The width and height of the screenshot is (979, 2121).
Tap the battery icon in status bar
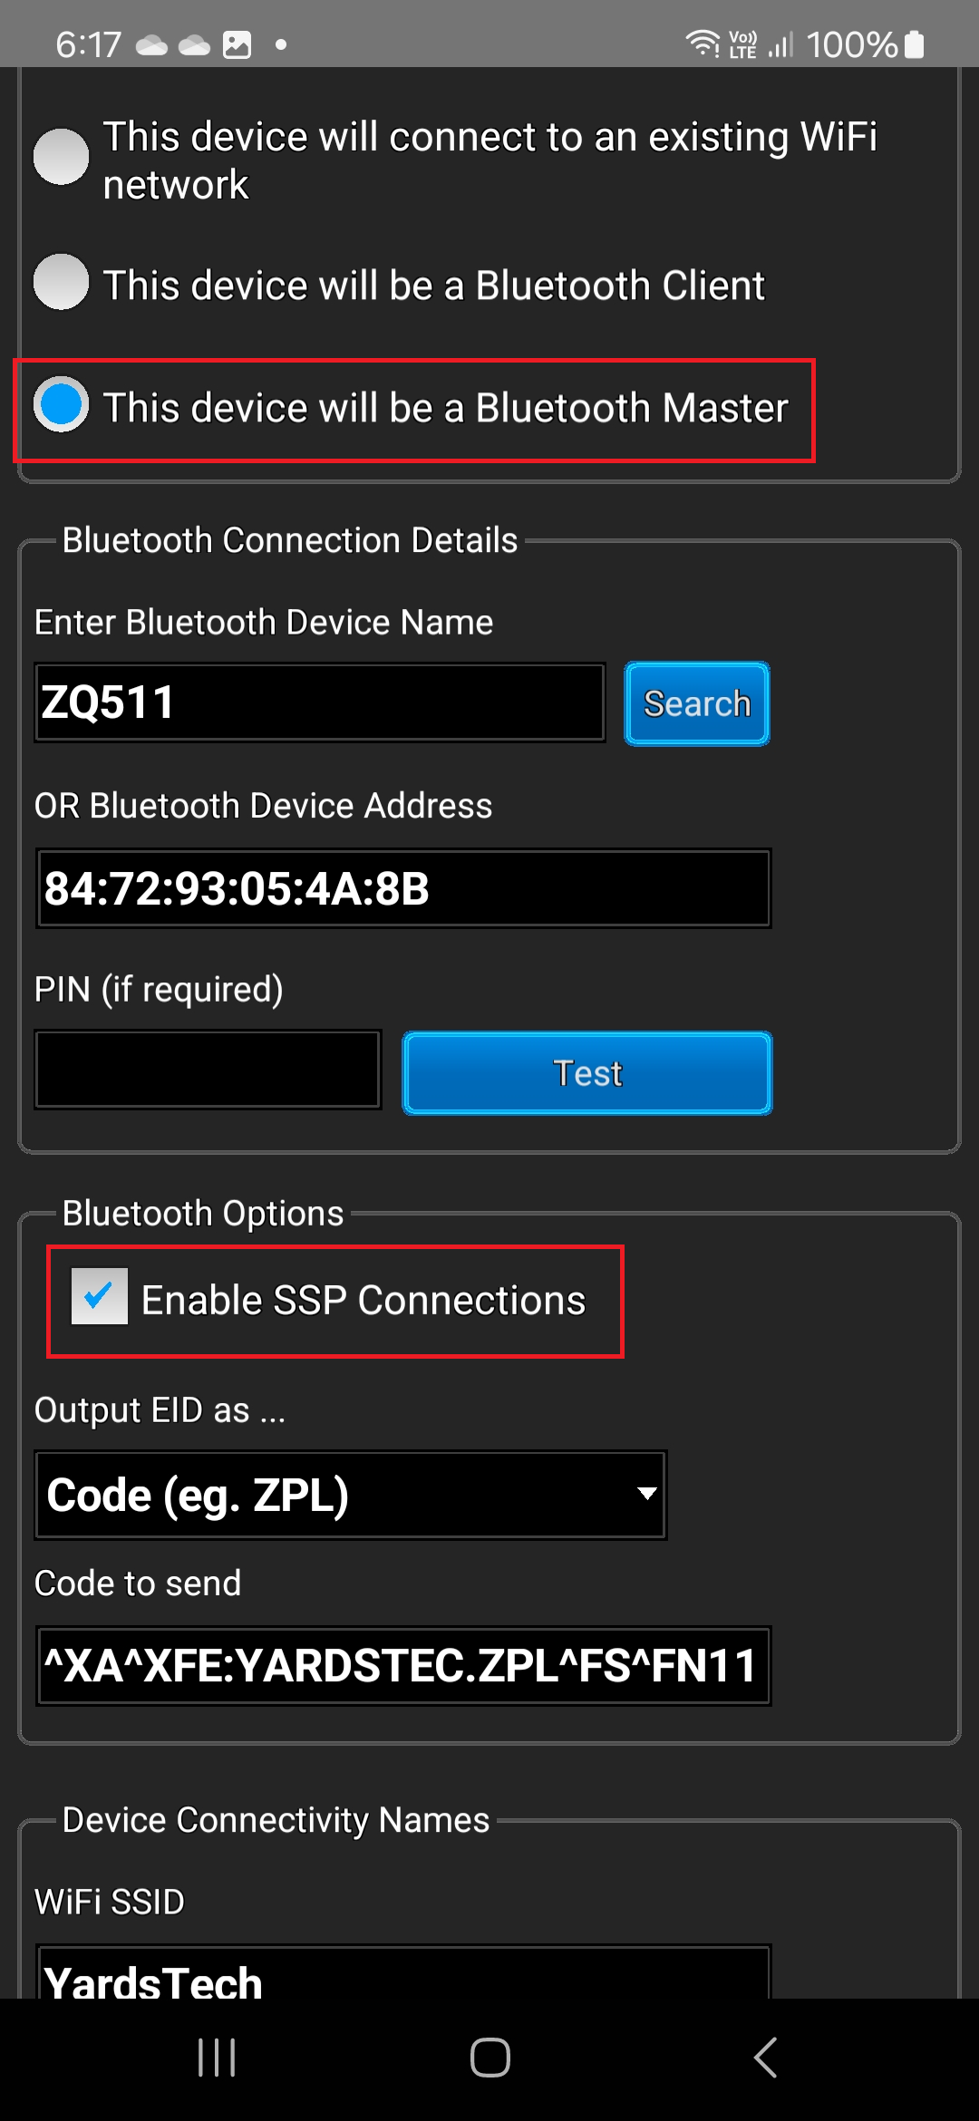(915, 44)
